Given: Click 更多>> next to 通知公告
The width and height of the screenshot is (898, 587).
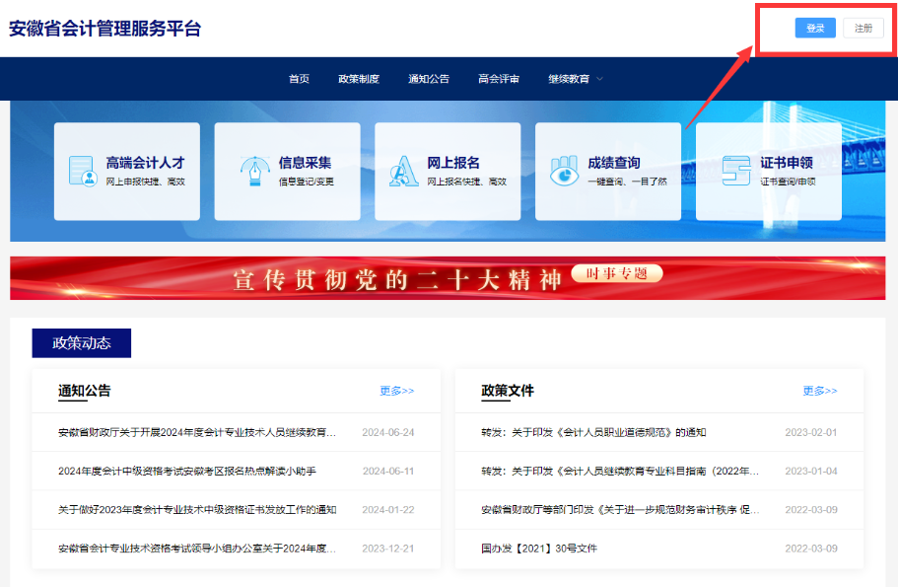Looking at the screenshot, I should (x=396, y=391).
